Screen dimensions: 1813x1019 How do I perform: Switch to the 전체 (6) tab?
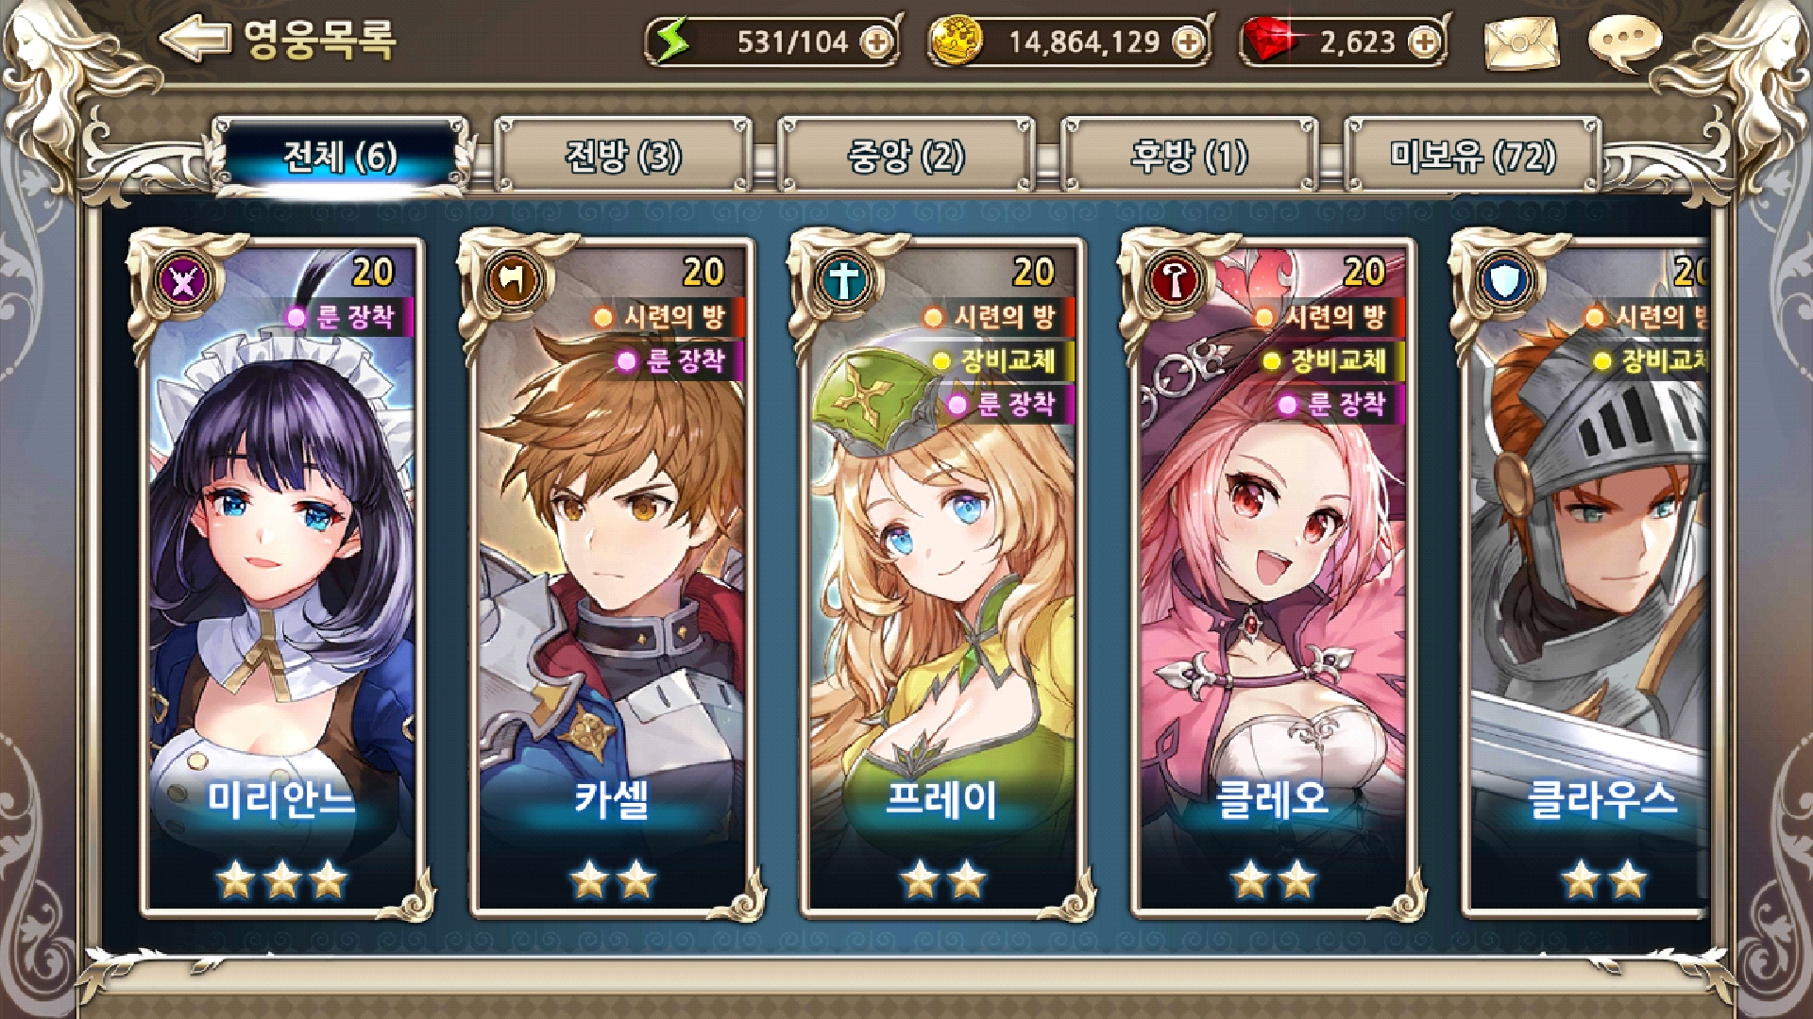coord(341,156)
